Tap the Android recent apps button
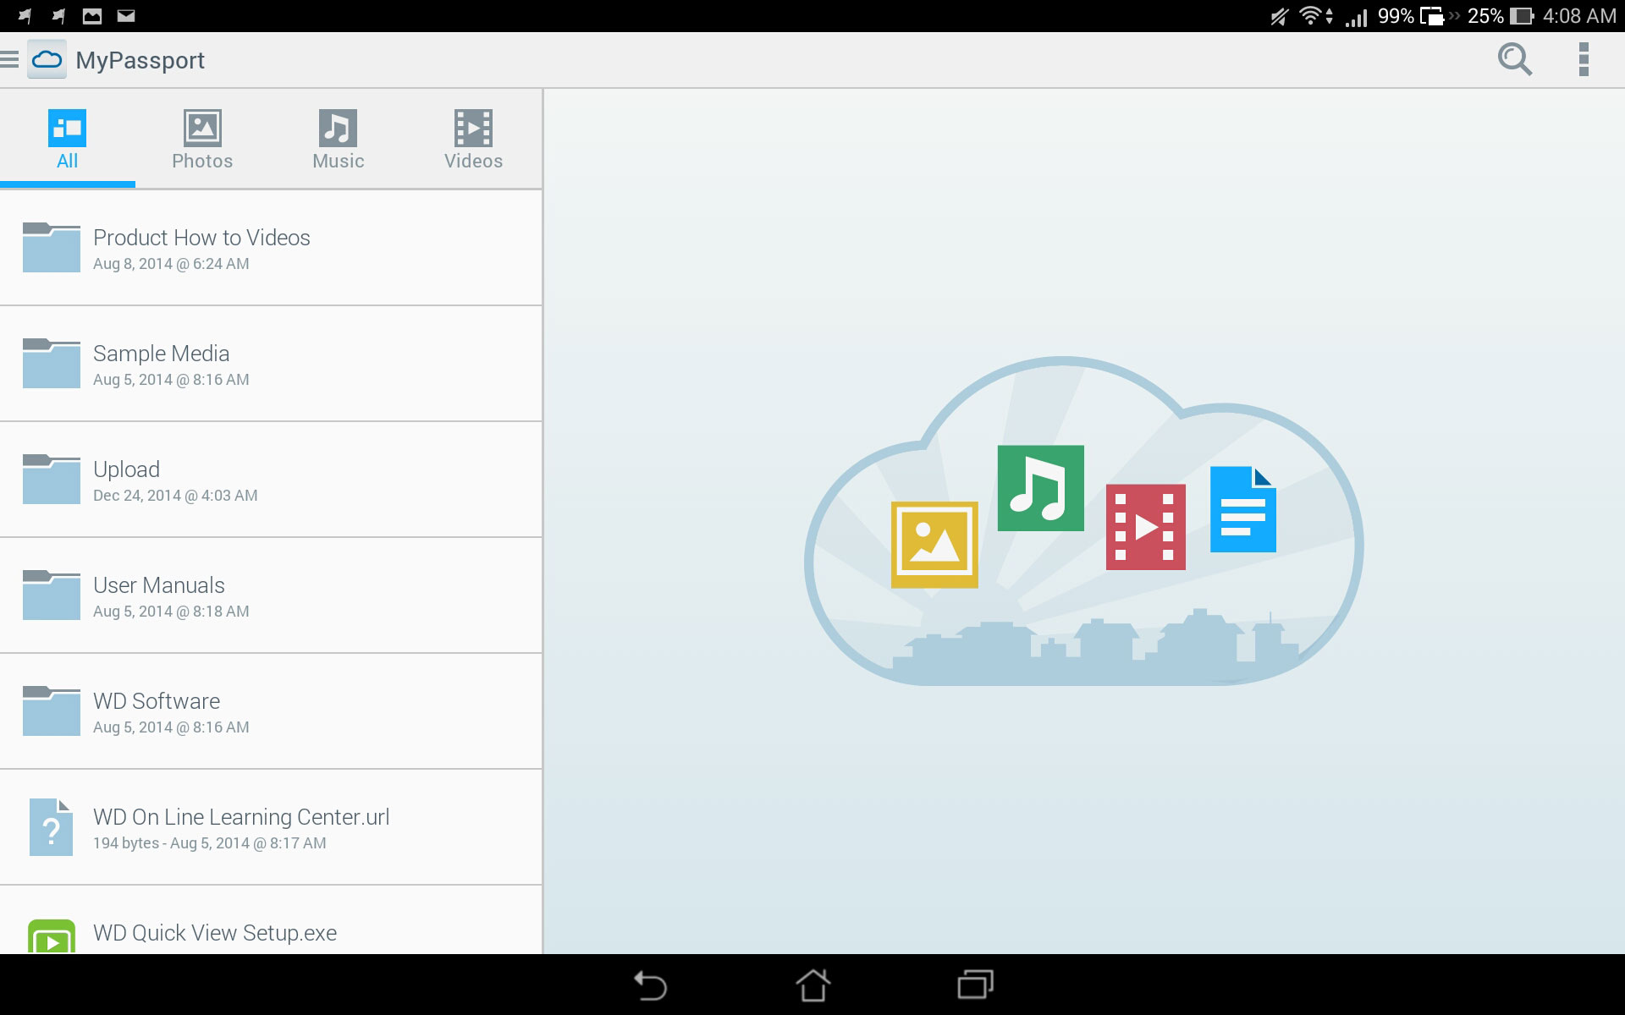The image size is (1625, 1015). [x=975, y=985]
